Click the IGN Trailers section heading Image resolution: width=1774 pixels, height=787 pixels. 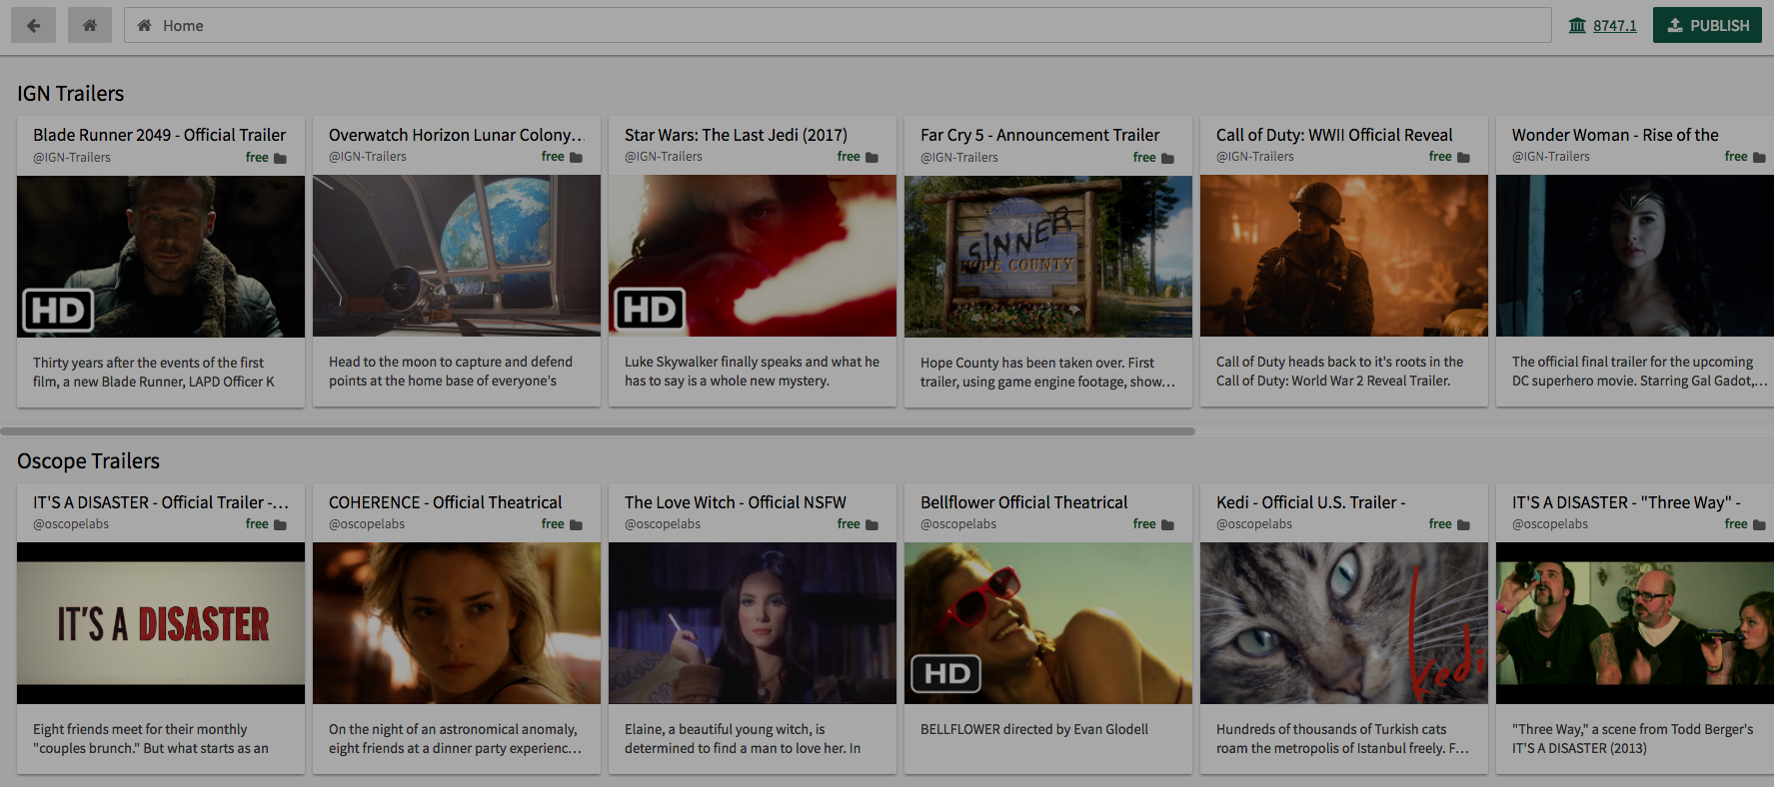coord(71,94)
